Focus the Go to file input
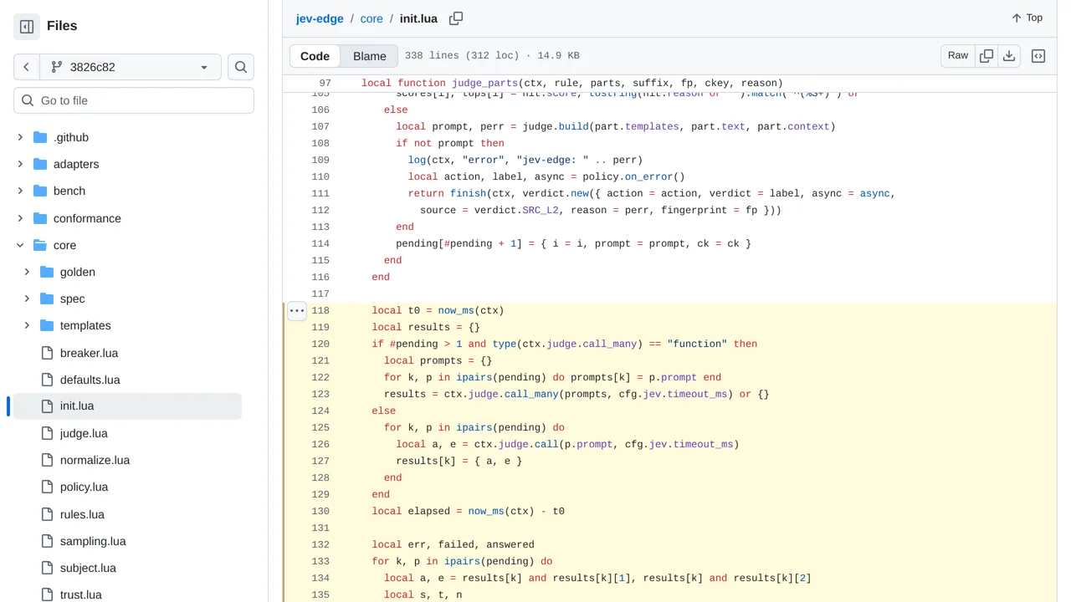 (x=134, y=100)
